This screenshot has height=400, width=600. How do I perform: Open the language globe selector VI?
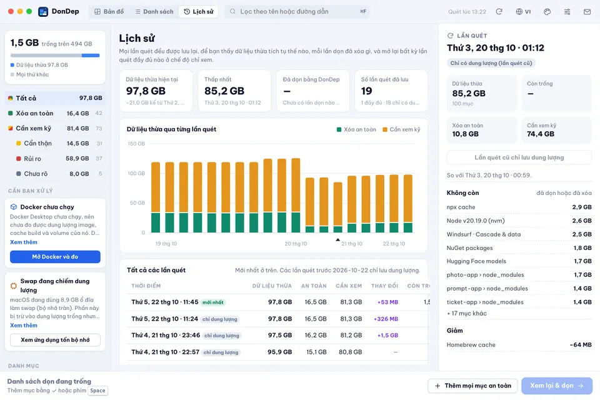(523, 11)
